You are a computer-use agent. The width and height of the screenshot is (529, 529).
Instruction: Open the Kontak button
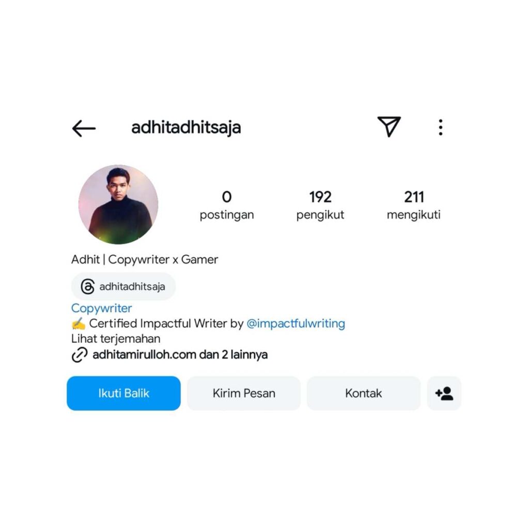364,393
